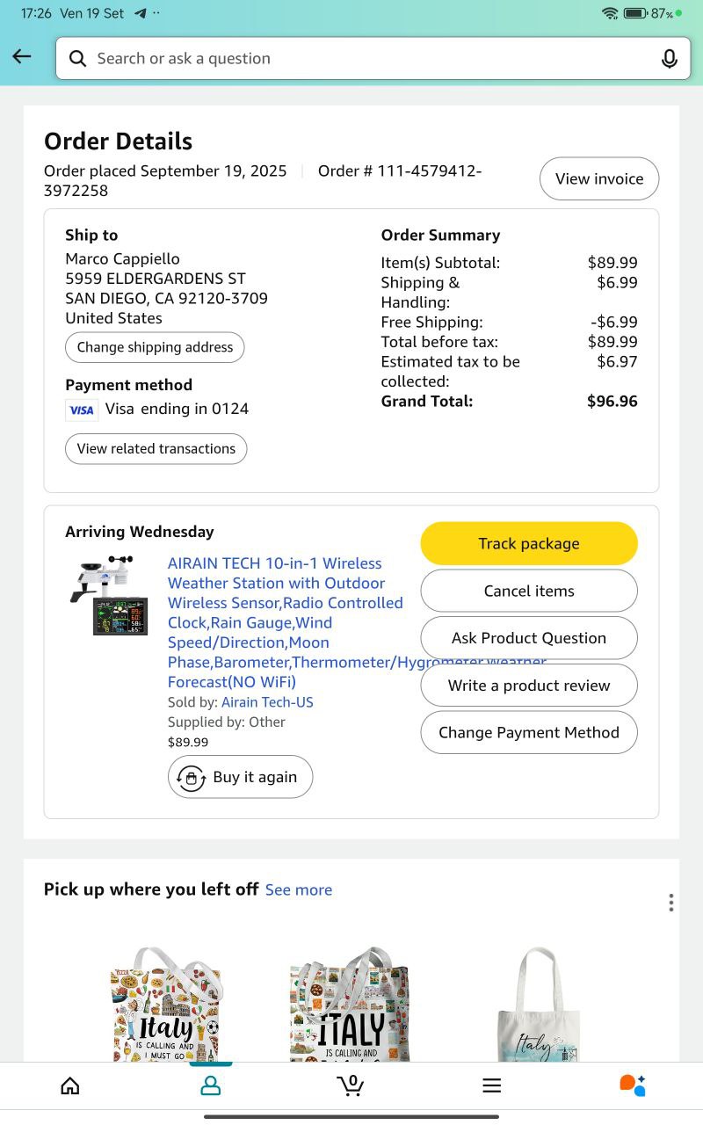This screenshot has height=1125, width=703.
Task: Open the hamburger menu icon
Action: [x=492, y=1085]
